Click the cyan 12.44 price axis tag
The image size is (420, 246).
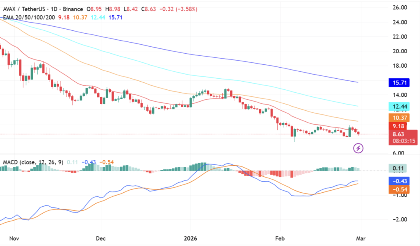coord(399,107)
